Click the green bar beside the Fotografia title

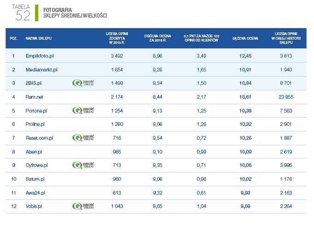pos(36,13)
